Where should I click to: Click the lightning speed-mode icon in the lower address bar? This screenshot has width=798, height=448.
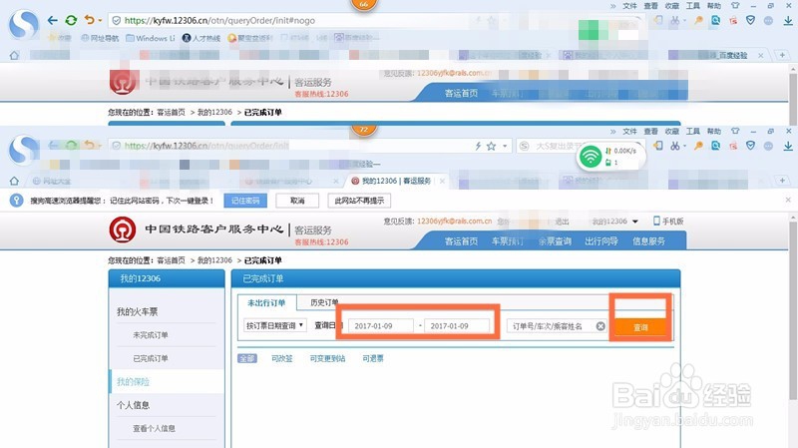[x=478, y=146]
